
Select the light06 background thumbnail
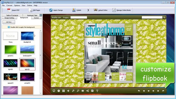tap(10, 63)
